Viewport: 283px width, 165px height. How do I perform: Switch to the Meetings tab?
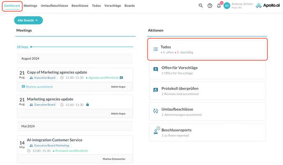coord(30,6)
